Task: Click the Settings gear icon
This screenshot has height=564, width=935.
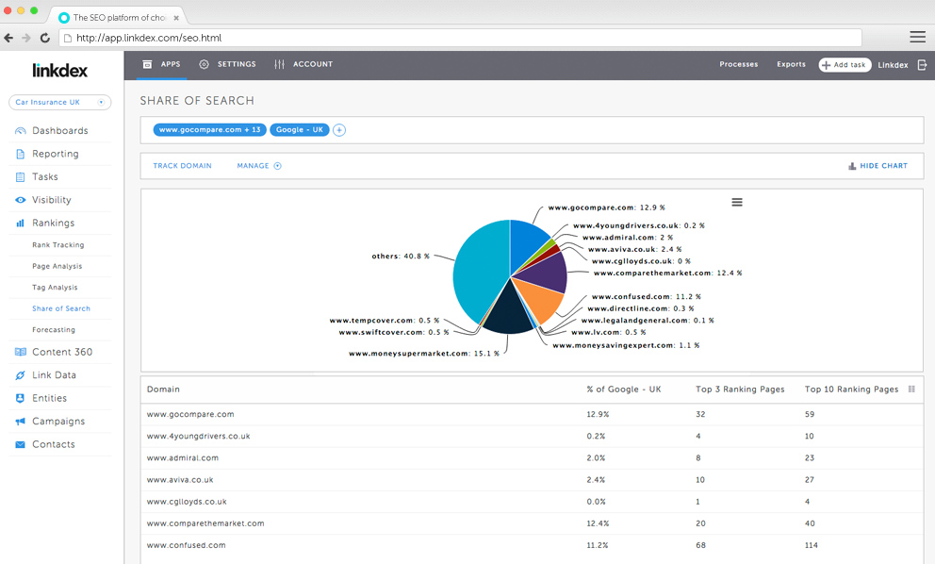Action: click(x=204, y=64)
